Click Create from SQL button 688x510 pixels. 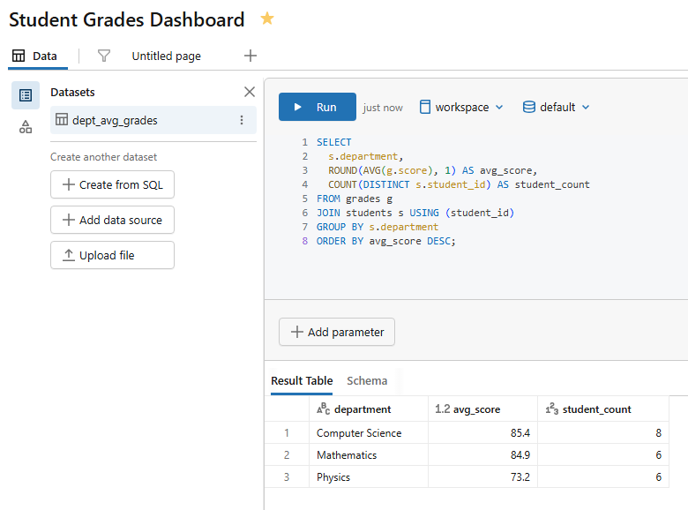pos(112,184)
